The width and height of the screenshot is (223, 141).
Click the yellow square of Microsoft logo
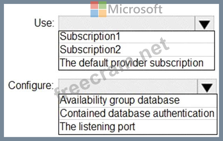[103, 13]
